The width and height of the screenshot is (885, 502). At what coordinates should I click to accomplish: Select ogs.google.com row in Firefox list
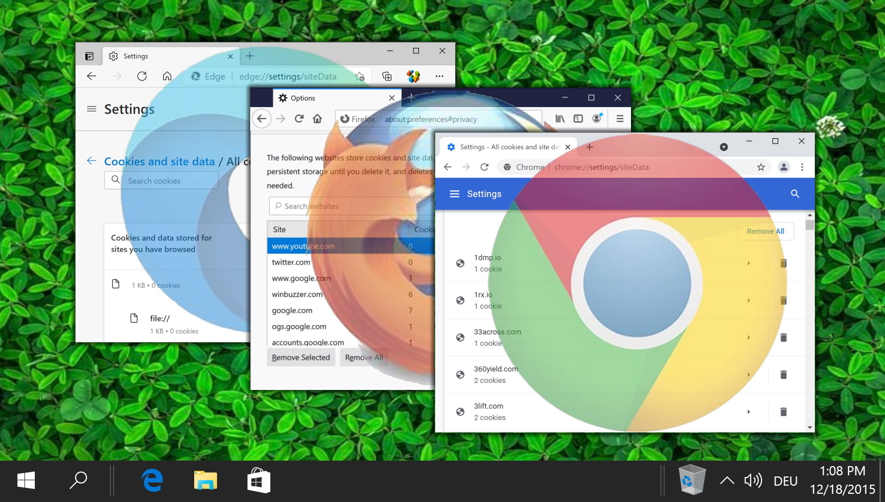point(351,327)
